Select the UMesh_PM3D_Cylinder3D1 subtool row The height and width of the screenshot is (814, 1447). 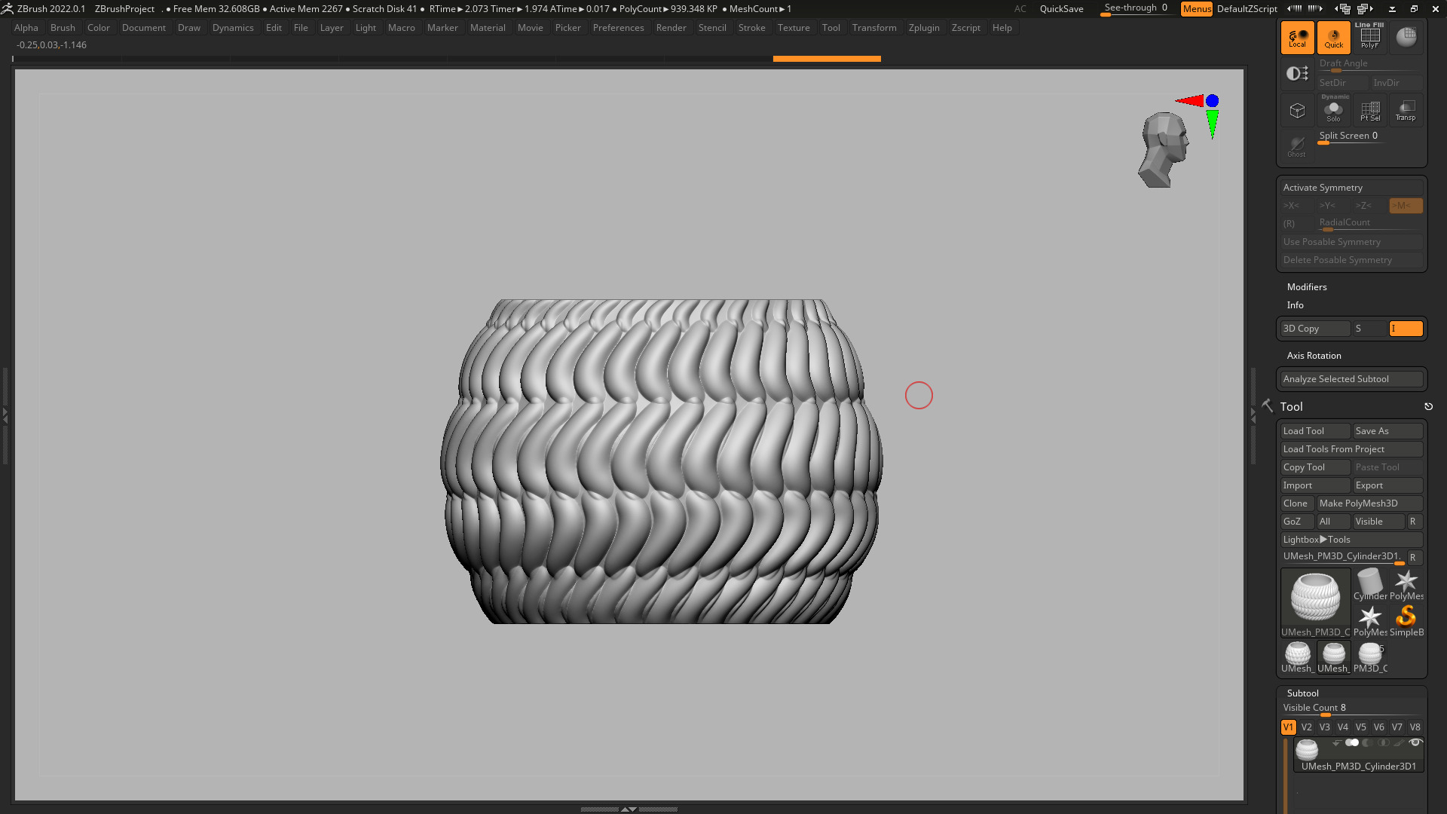[1358, 755]
